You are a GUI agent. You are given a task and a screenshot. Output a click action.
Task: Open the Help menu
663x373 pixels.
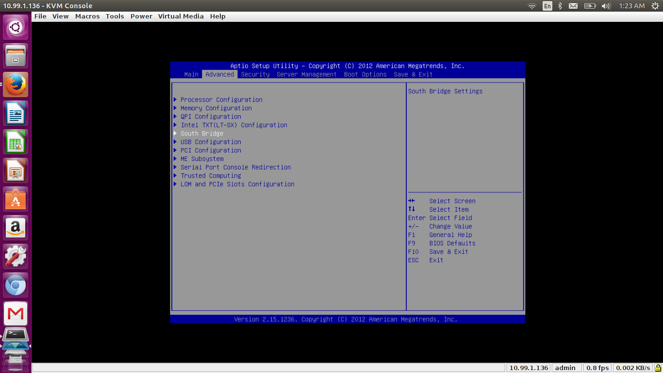point(217,16)
